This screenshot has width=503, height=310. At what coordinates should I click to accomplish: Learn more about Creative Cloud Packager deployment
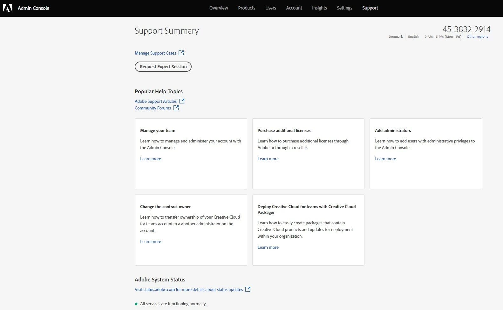[x=268, y=247]
